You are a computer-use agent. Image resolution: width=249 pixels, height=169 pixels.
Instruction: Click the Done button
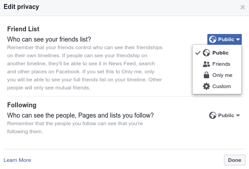click(235, 160)
